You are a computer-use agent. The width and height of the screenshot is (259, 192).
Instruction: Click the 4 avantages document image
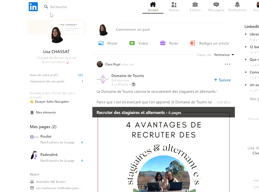tap(164, 155)
